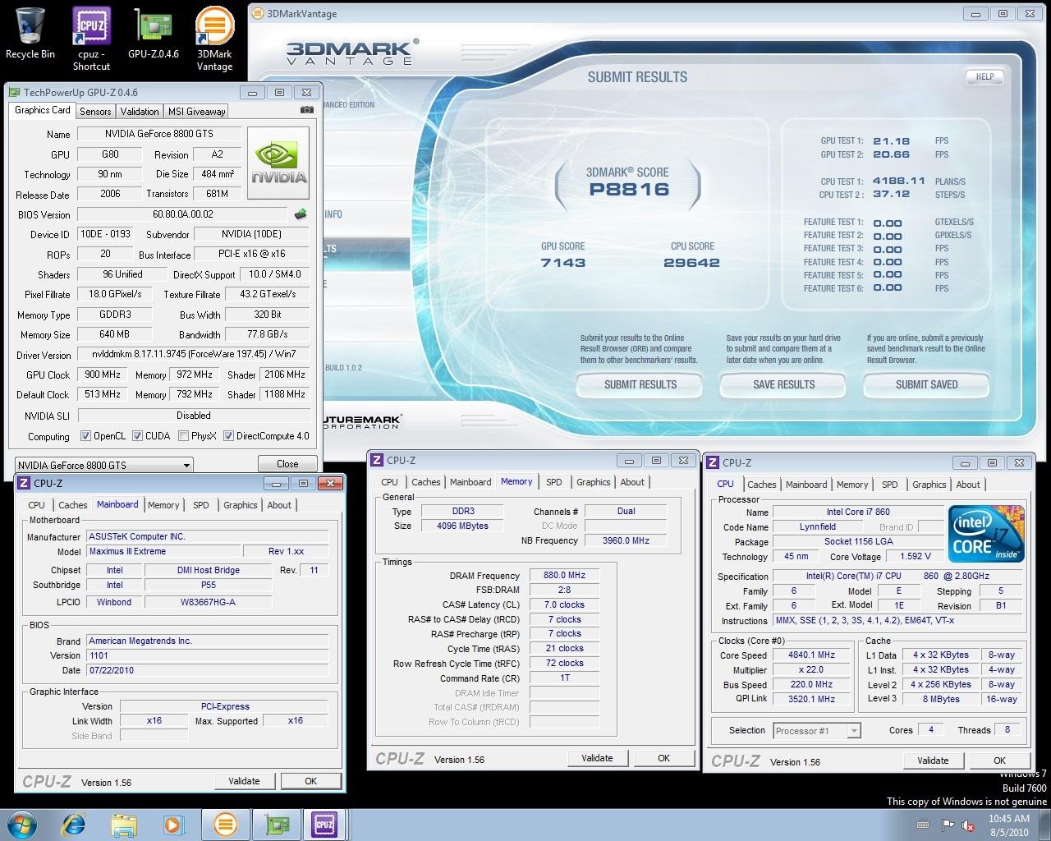Screen dimensions: 1051x841
Task: Click the CPU SCORE 29642 value
Action: click(x=691, y=263)
